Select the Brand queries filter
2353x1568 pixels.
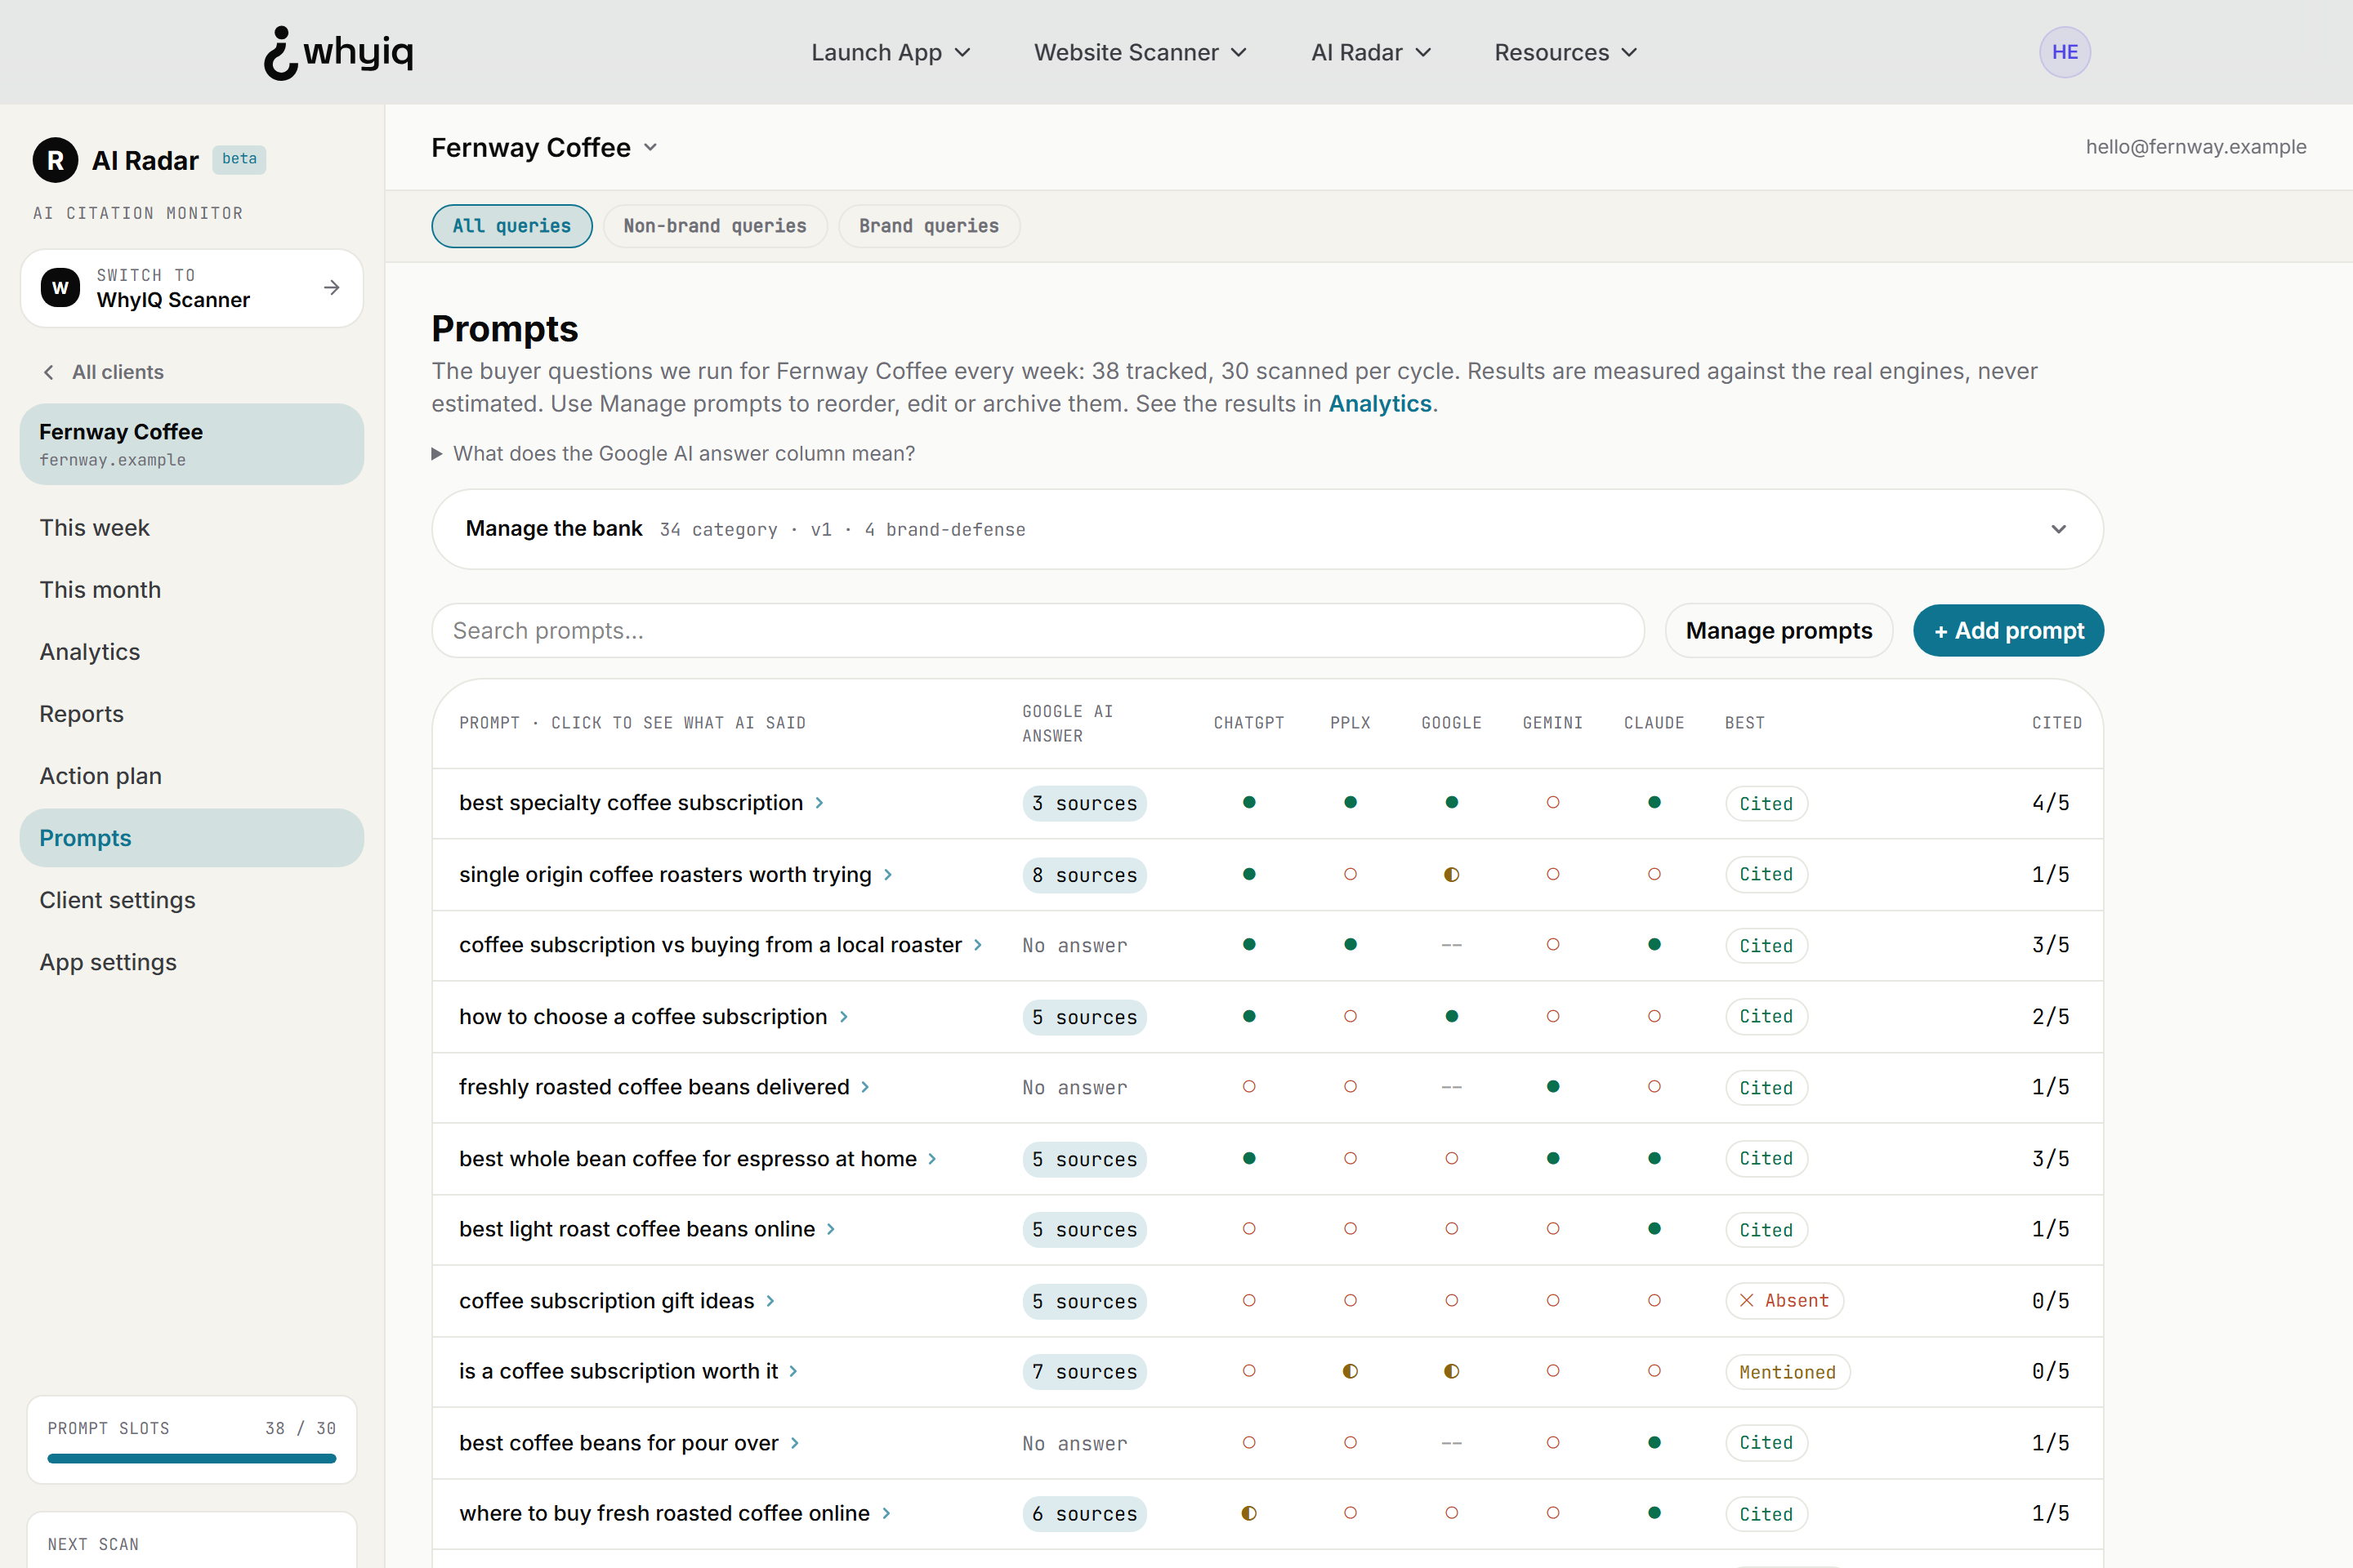pyautogui.click(x=928, y=226)
